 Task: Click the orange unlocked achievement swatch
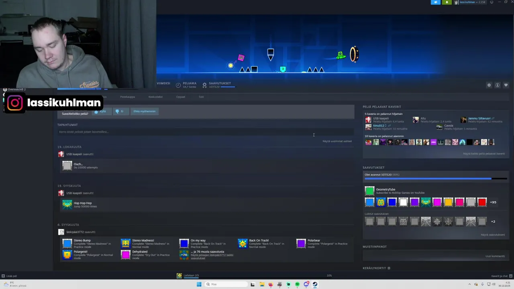pyautogui.click(x=448, y=202)
